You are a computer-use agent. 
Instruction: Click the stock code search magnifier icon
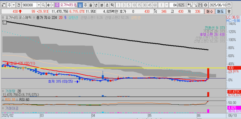pyautogui.click(x=43, y=5)
